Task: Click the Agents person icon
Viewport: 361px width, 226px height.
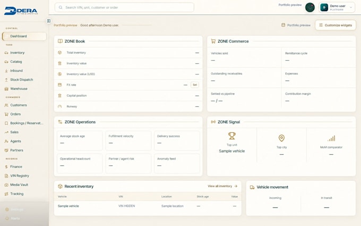Action: 6,141
